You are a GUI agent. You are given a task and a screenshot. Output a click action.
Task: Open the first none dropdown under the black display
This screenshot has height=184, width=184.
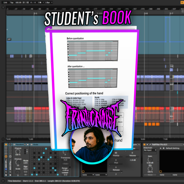point(88,175)
